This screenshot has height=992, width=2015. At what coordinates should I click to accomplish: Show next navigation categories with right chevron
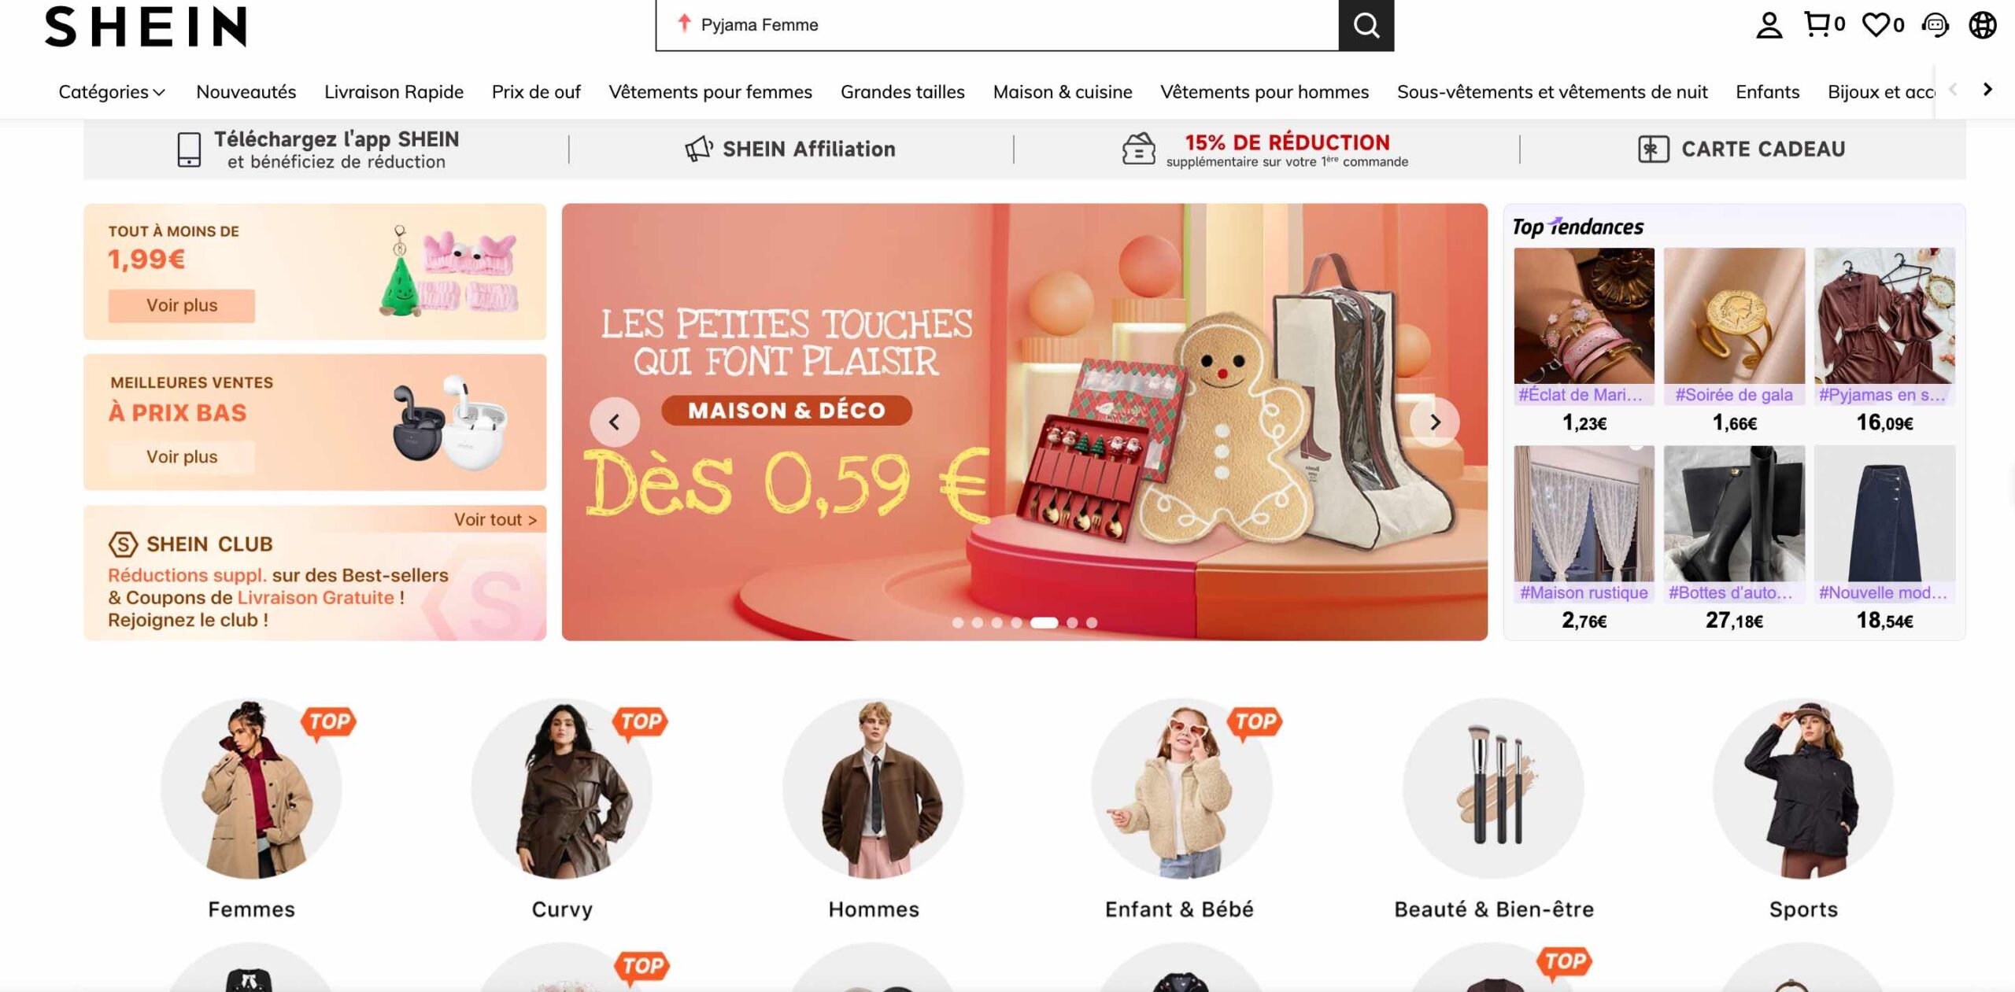point(1987,90)
